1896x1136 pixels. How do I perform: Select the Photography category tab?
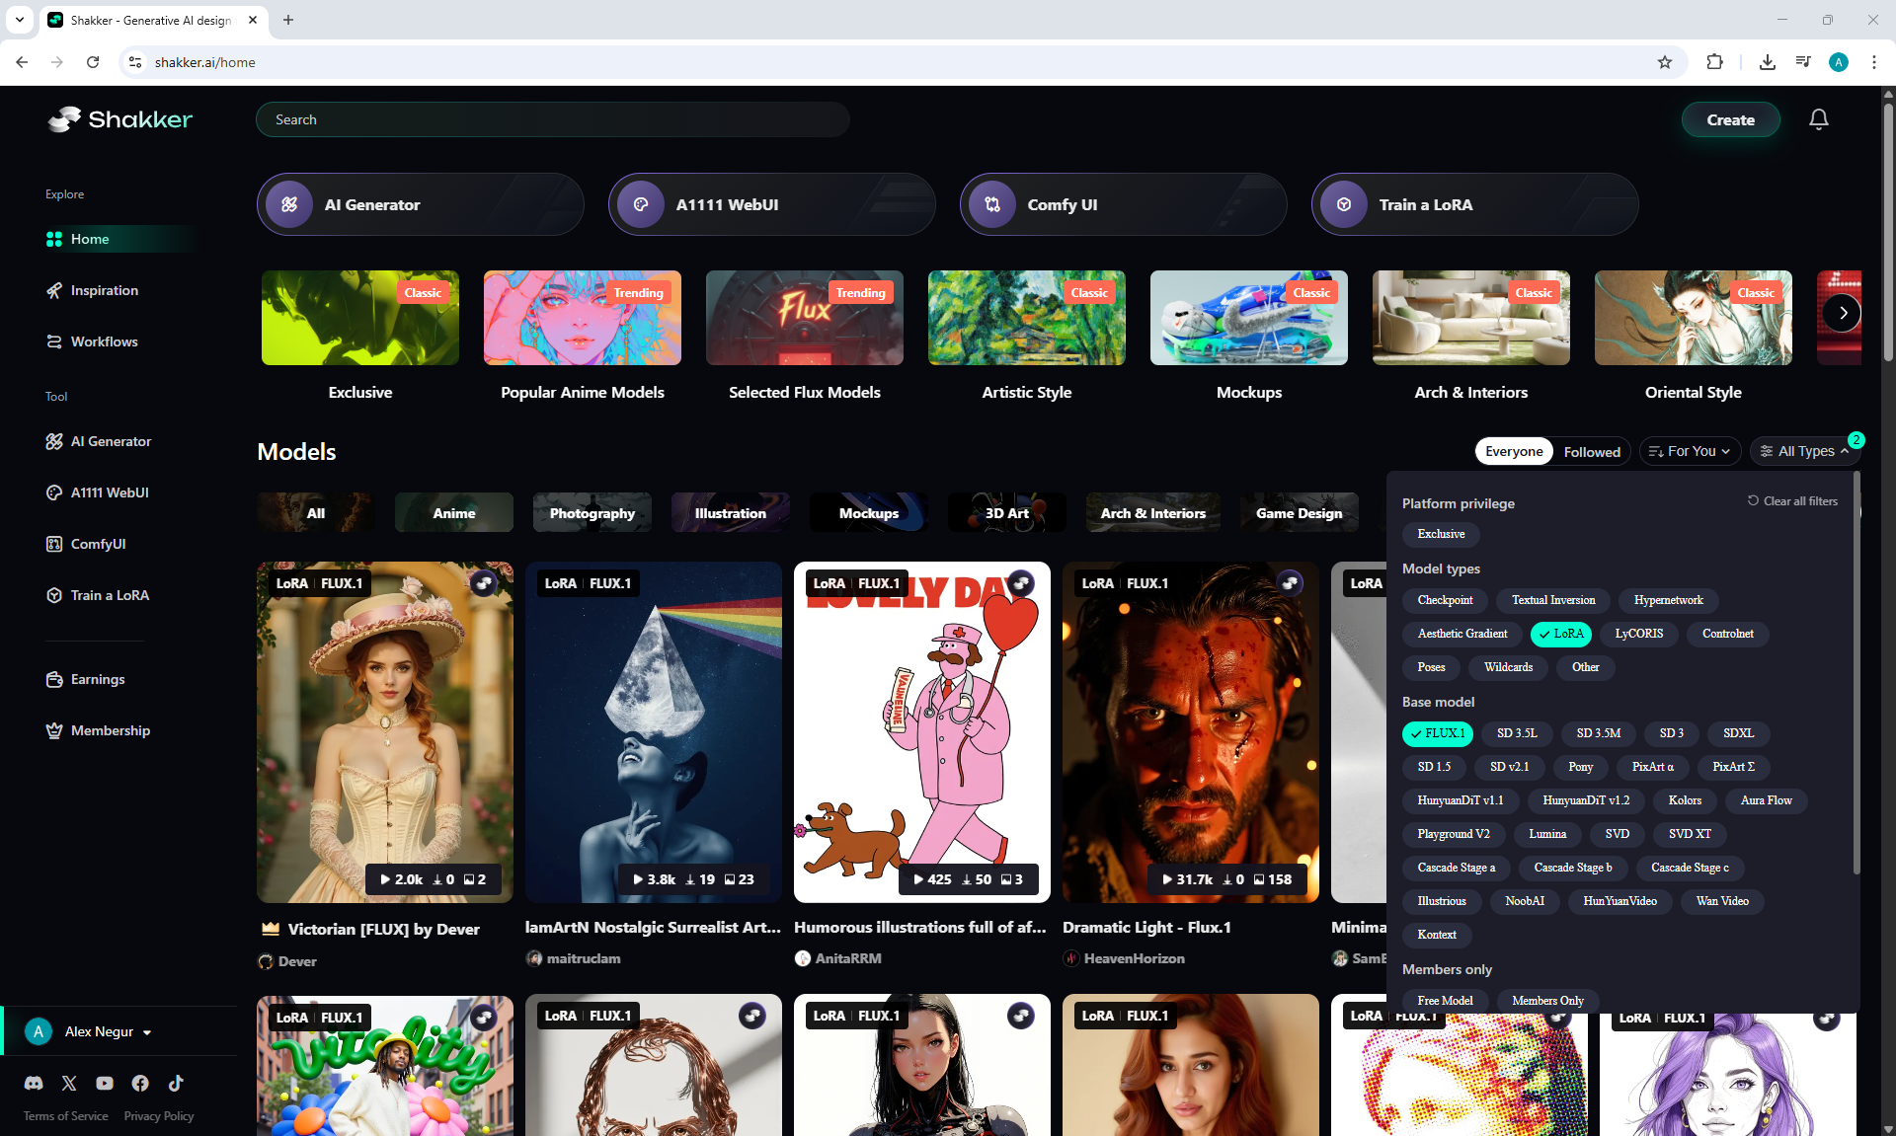pos(592,513)
